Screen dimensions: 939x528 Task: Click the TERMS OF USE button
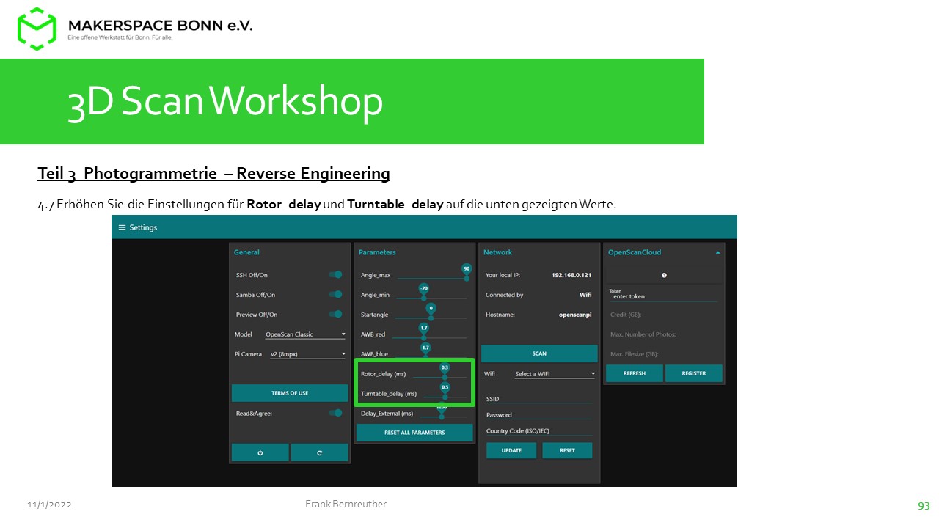pyautogui.click(x=290, y=393)
